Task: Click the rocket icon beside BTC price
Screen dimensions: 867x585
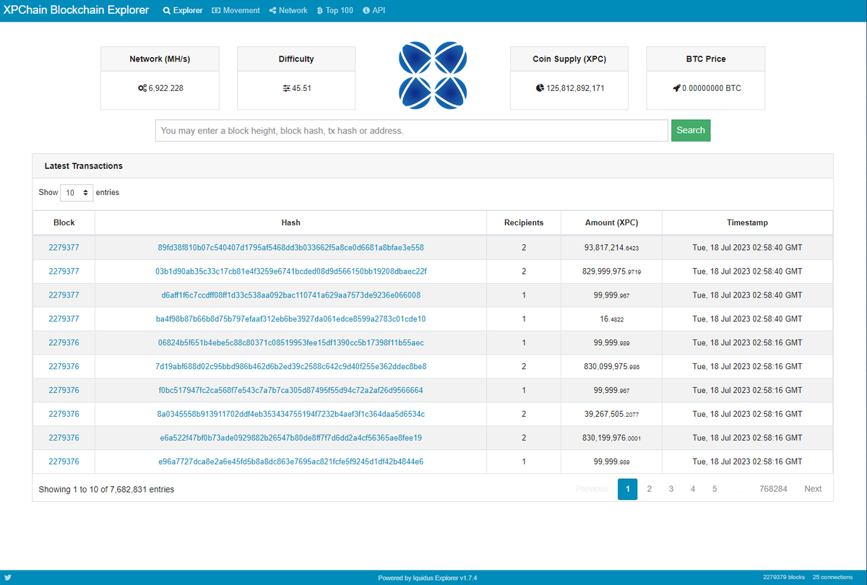Action: (676, 88)
